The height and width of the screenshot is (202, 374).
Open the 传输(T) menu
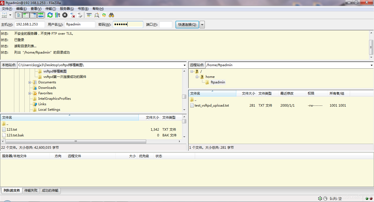51,9
